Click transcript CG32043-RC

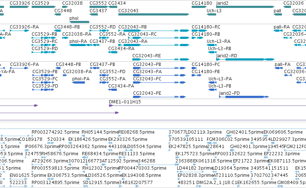pyautogui.click(x=142, y=34)
